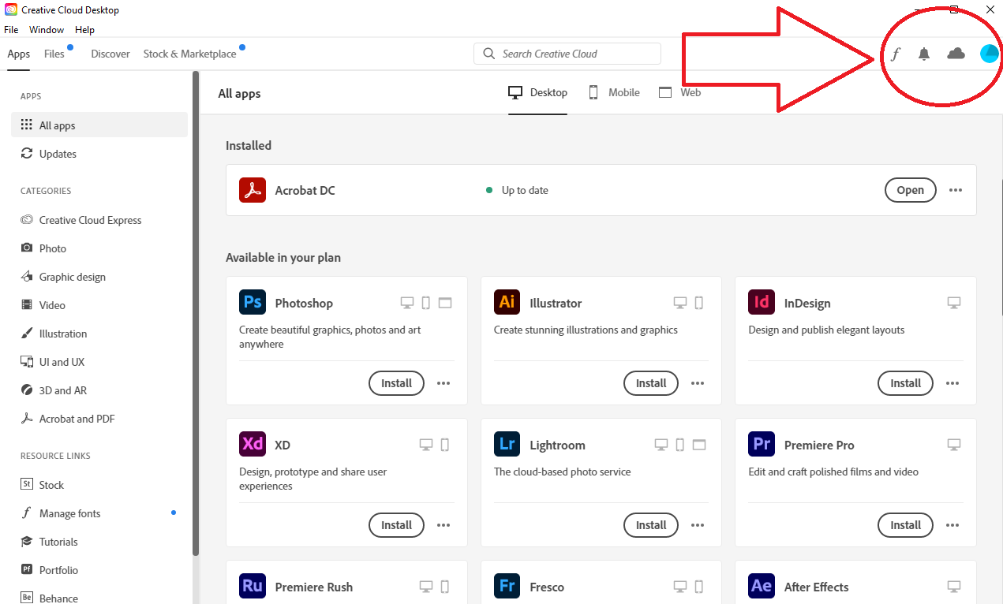Show more options for InDesign
Screen dimensions: 1003x604
(952, 383)
